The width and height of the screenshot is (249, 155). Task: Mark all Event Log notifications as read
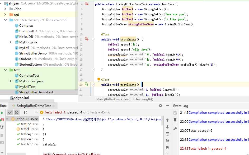pos(175,113)
